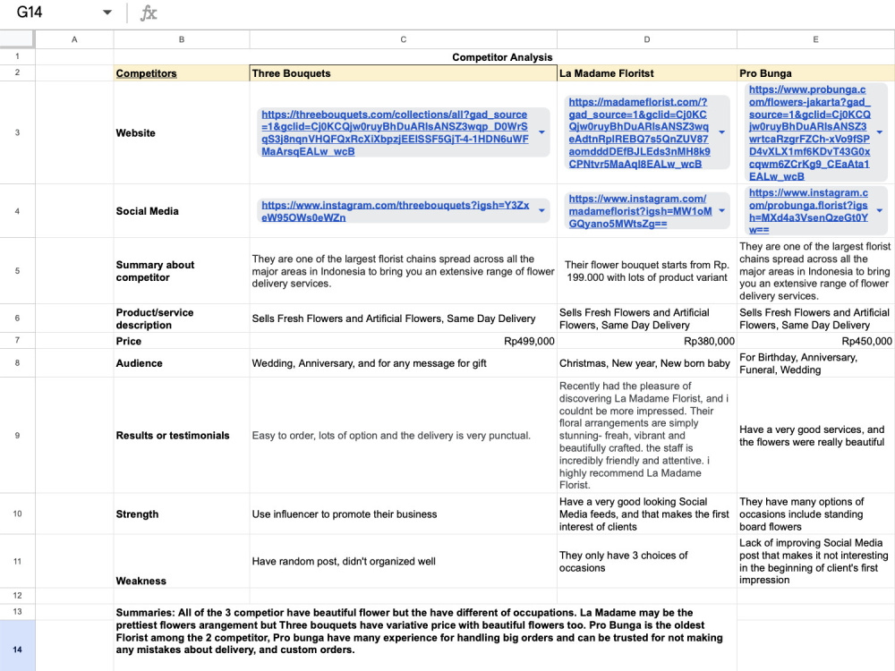Select row 4 header
The height and width of the screenshot is (671, 895).
pos(17,211)
